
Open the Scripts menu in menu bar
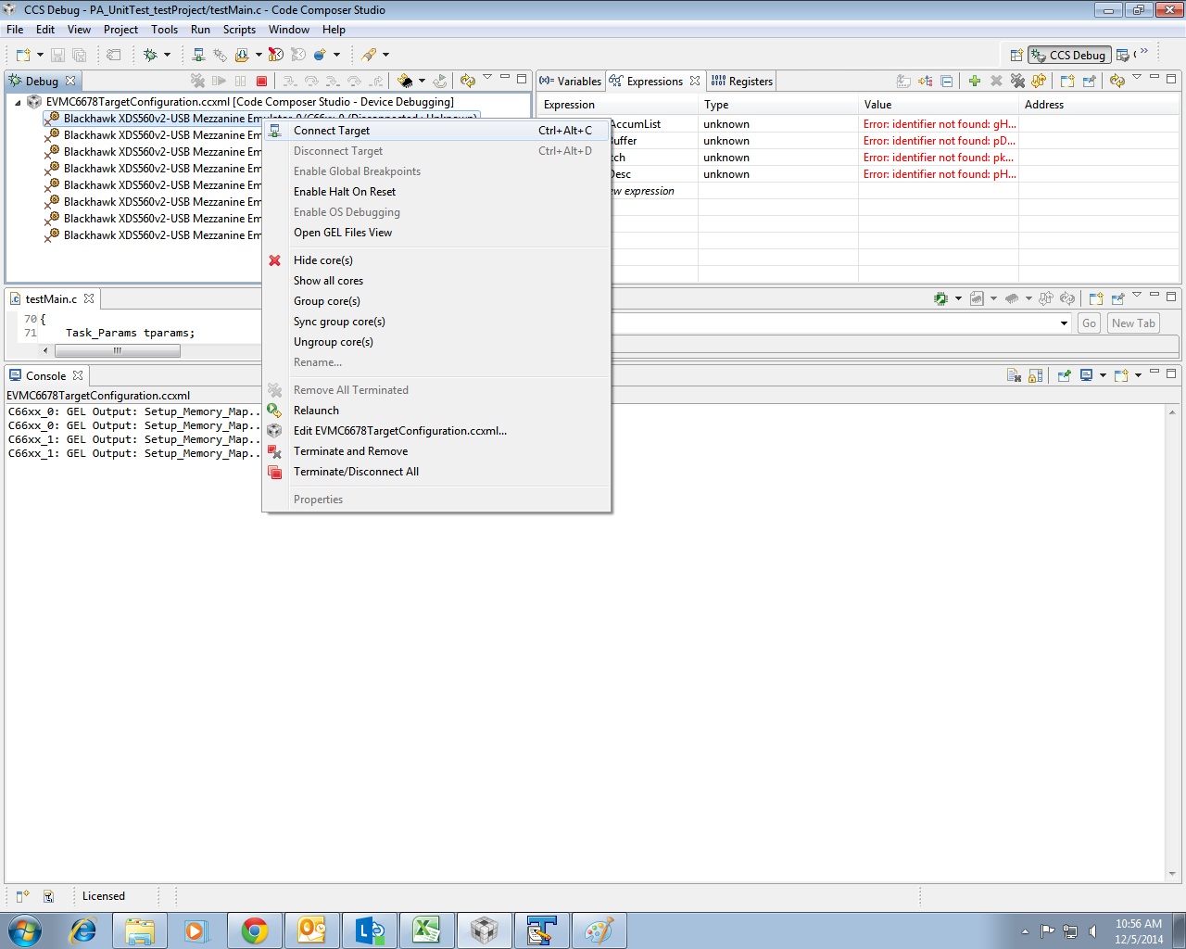pyautogui.click(x=239, y=30)
